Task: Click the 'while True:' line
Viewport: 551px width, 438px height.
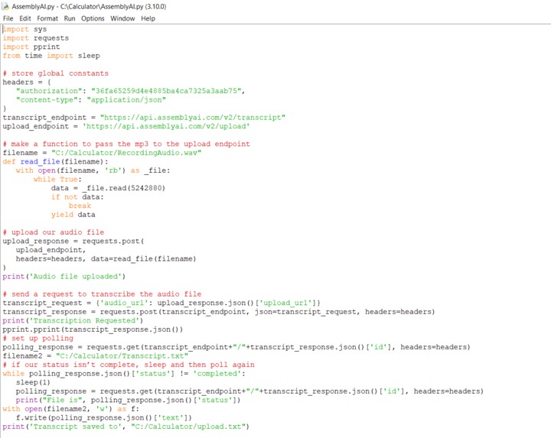Action: [57, 180]
